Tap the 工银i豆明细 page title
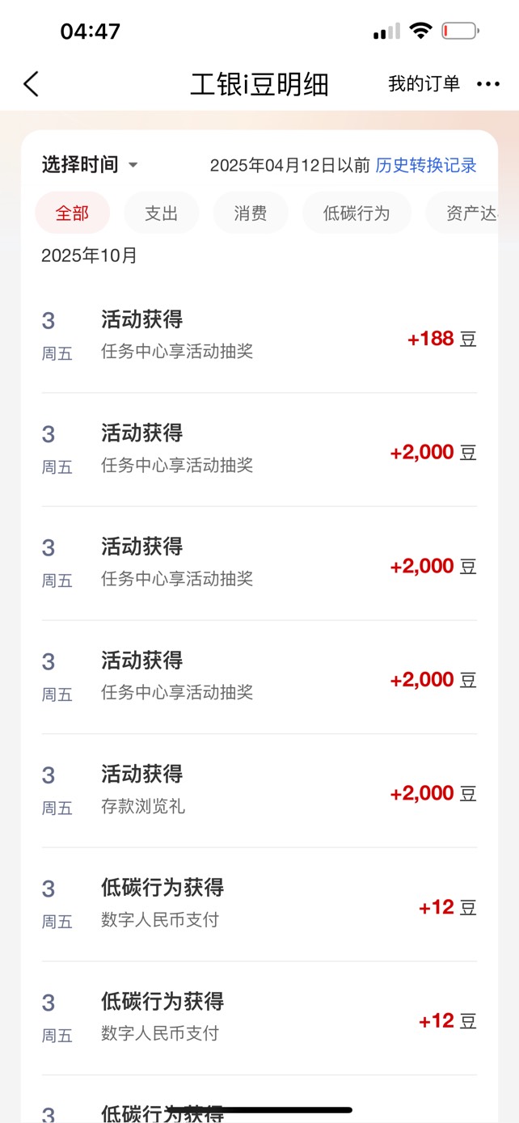The height and width of the screenshot is (1123, 519). (x=259, y=84)
